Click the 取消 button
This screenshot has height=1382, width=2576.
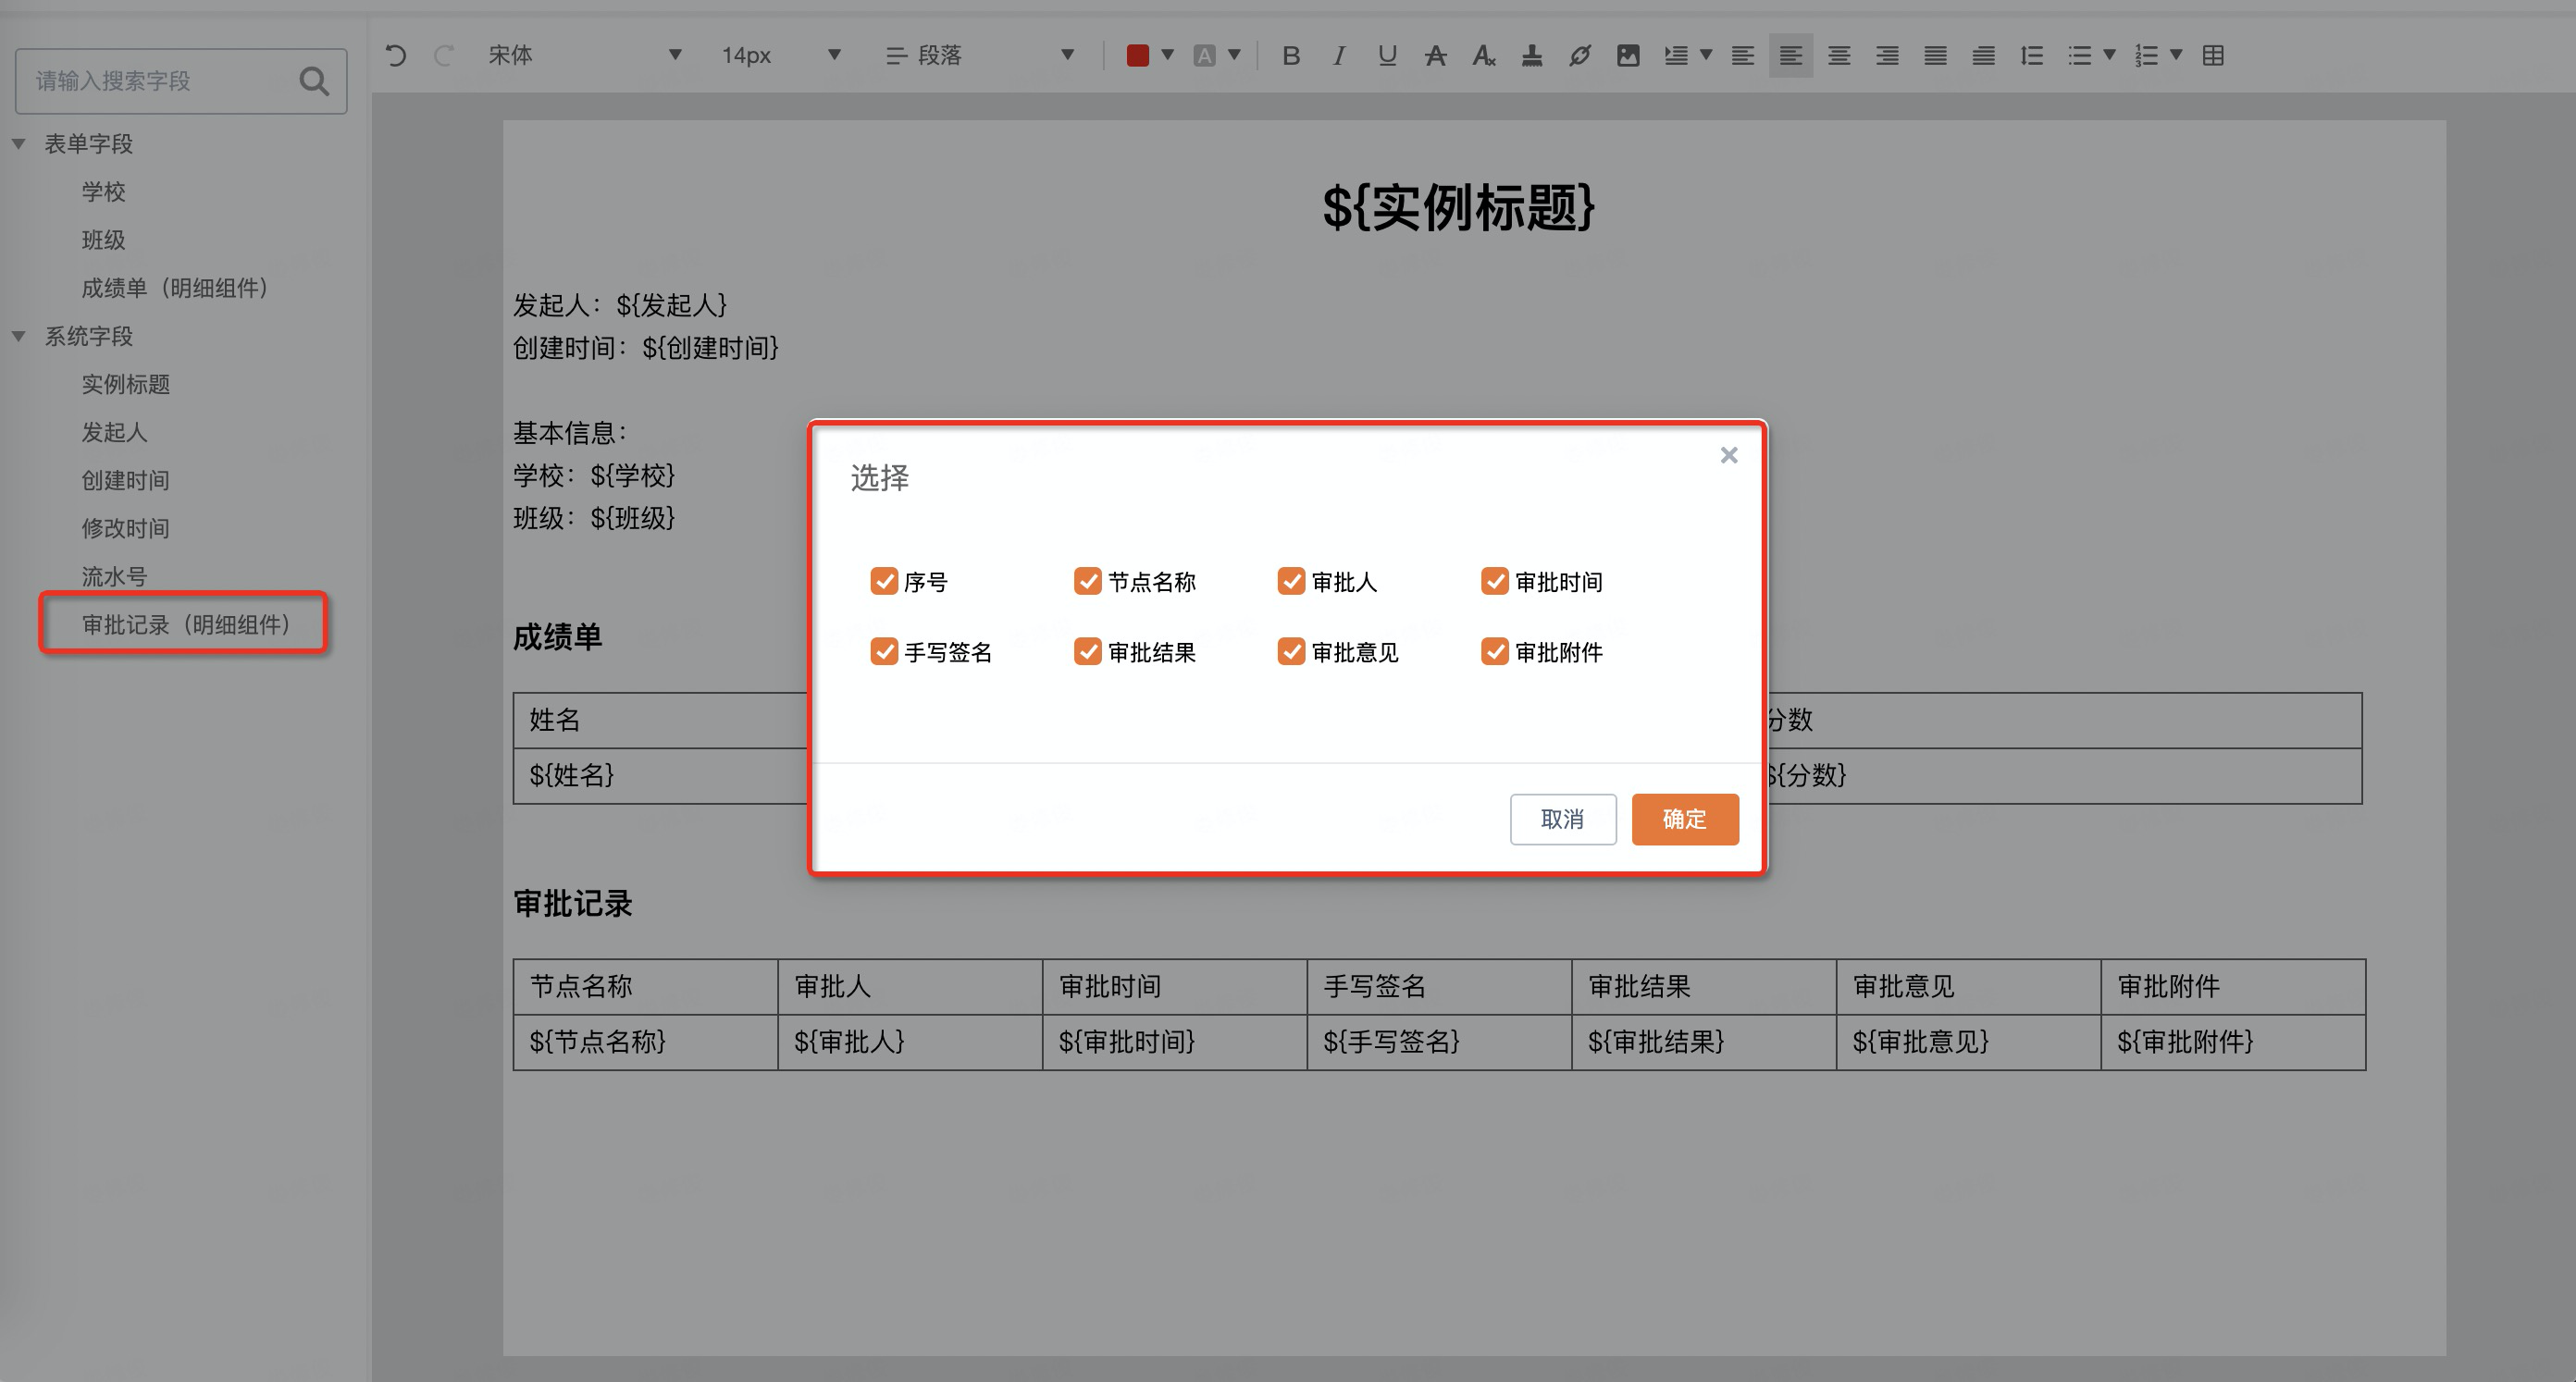[1562, 819]
